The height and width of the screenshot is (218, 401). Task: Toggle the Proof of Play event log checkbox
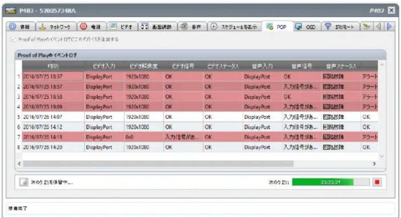point(13,39)
